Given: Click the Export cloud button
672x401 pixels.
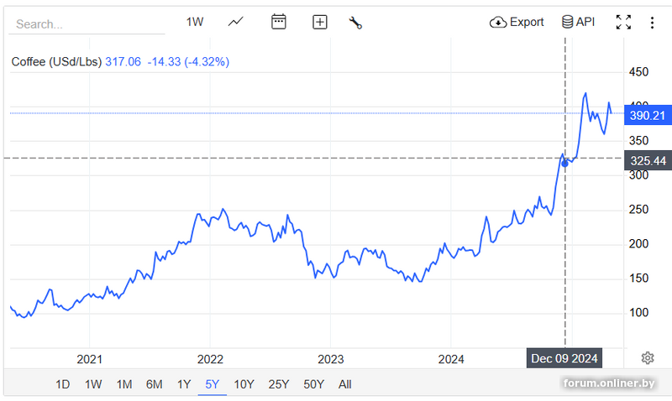Looking at the screenshot, I should [517, 23].
